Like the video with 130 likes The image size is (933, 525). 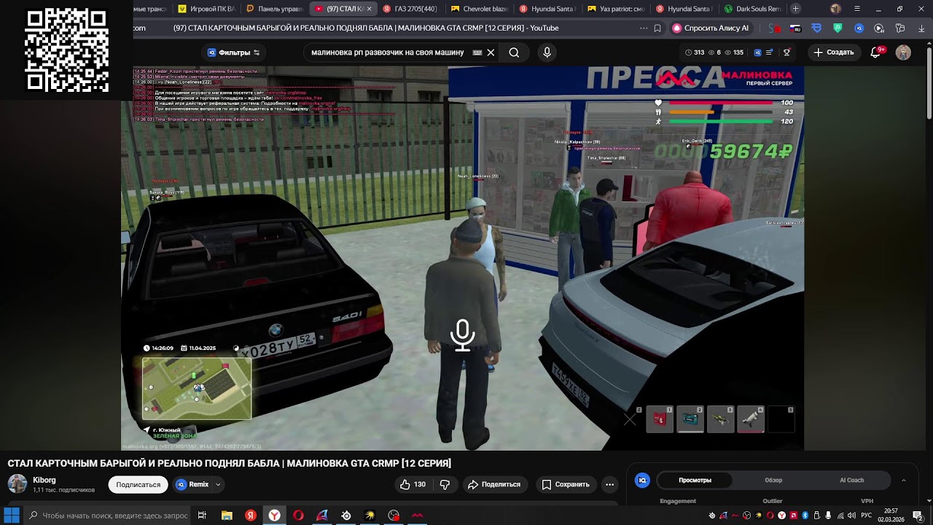[x=413, y=484]
